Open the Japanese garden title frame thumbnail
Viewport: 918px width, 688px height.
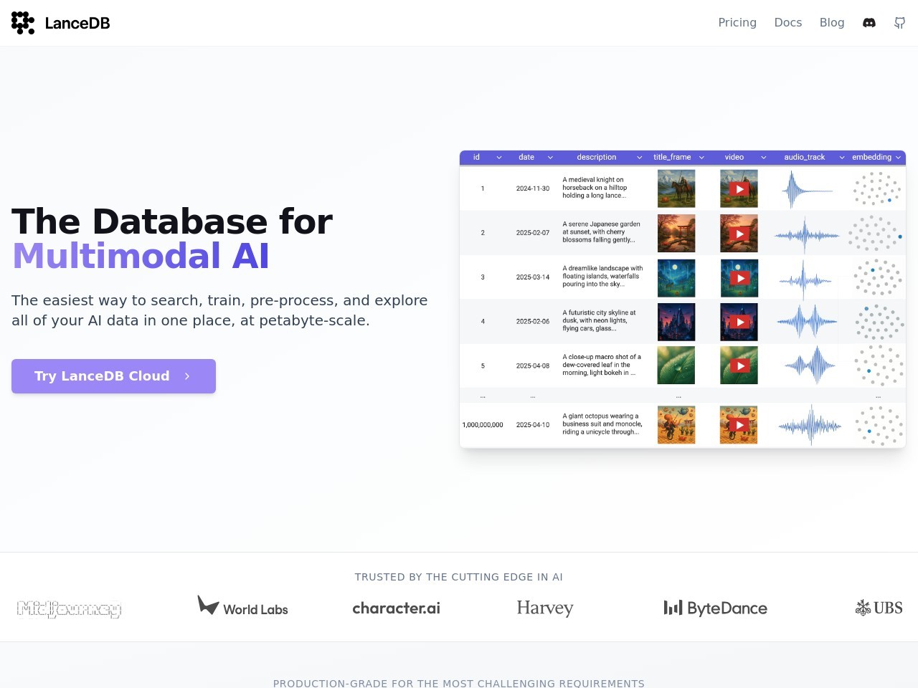coord(676,233)
